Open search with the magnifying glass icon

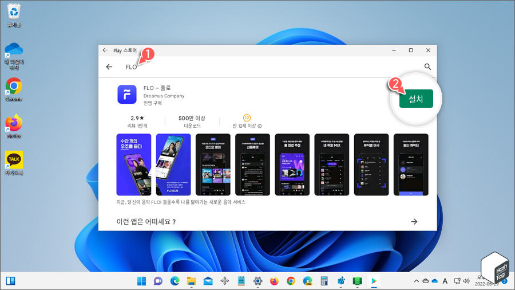(x=427, y=66)
